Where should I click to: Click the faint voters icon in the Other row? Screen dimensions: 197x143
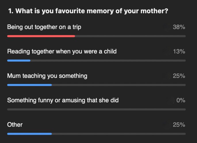165,125
